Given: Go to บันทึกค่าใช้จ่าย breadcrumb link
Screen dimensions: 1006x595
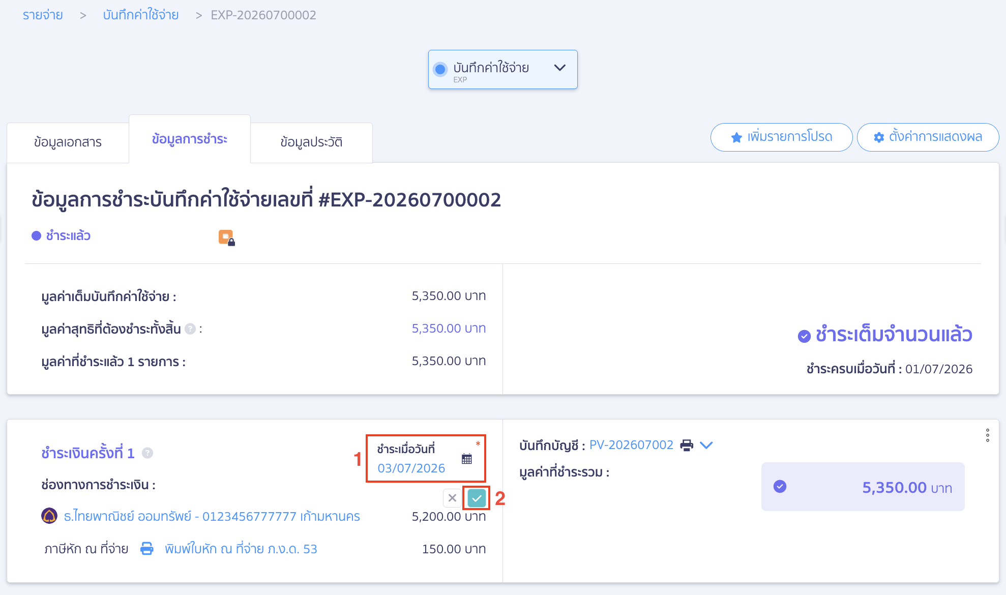Looking at the screenshot, I should point(141,15).
